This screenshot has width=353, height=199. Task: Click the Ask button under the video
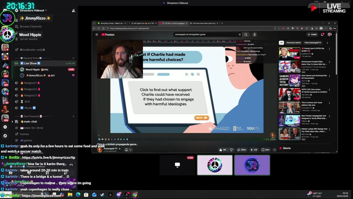click(x=254, y=150)
